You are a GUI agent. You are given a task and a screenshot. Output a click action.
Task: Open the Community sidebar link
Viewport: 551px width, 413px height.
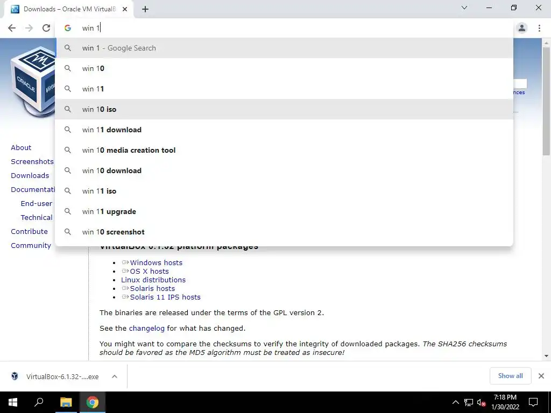click(x=31, y=246)
